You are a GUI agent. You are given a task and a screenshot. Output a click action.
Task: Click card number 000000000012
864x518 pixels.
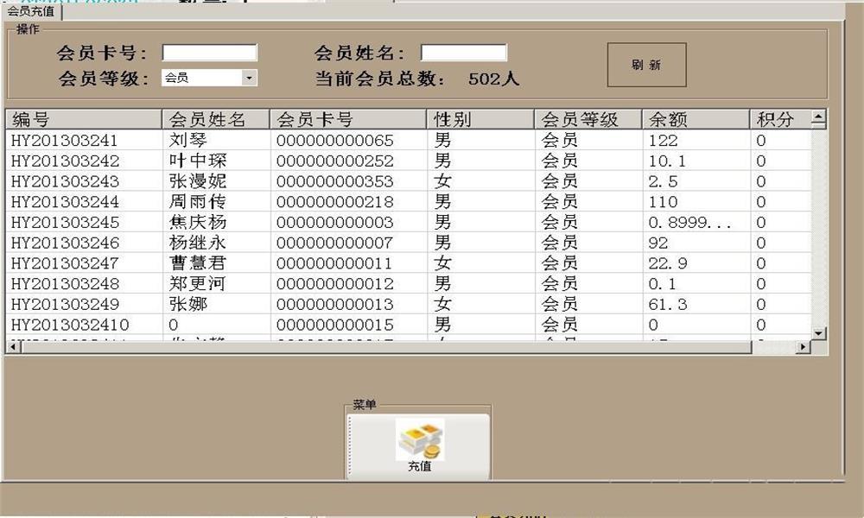tap(335, 283)
